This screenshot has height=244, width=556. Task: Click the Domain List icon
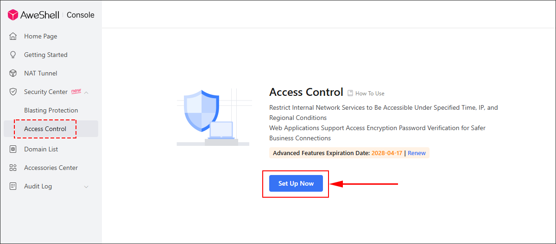13,149
